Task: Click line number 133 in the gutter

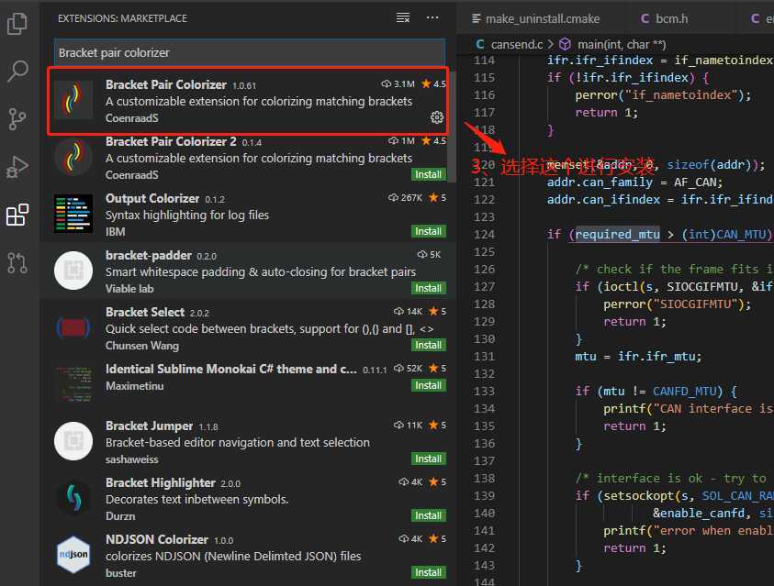Action: [x=484, y=392]
